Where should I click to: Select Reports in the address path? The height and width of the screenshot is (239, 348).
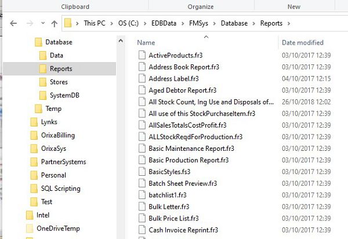tap(271, 23)
